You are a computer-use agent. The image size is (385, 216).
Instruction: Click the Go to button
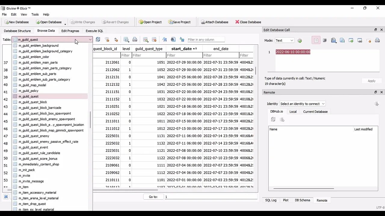pyautogui.click(x=153, y=197)
